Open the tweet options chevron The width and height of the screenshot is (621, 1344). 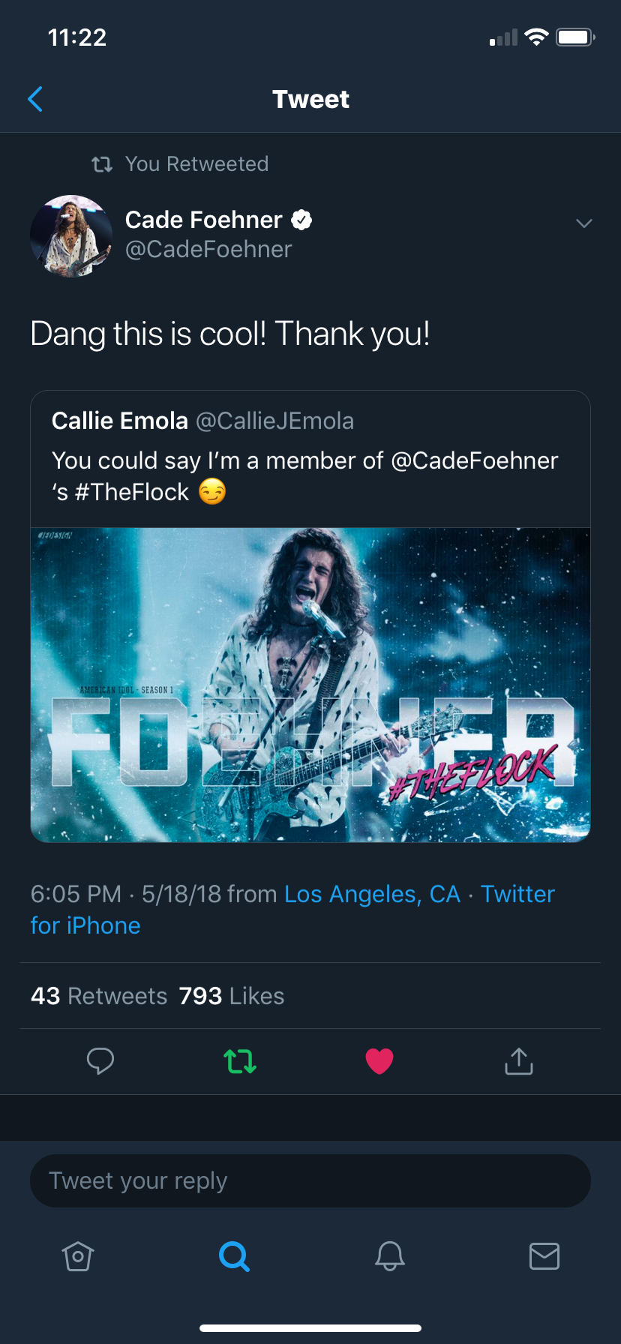point(583,223)
